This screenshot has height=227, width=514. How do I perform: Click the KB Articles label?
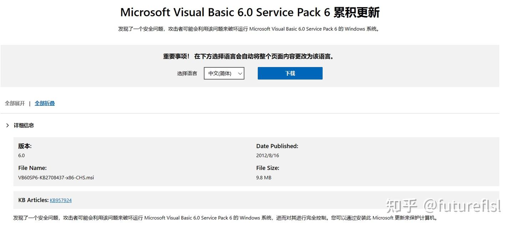[33, 200]
